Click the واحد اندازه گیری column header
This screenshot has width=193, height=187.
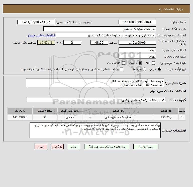coord(70,111)
